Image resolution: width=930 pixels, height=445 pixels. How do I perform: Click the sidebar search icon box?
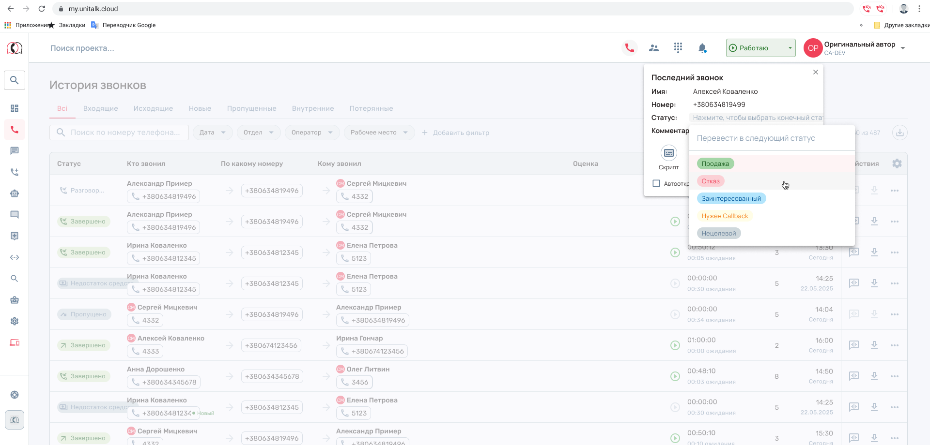[15, 80]
